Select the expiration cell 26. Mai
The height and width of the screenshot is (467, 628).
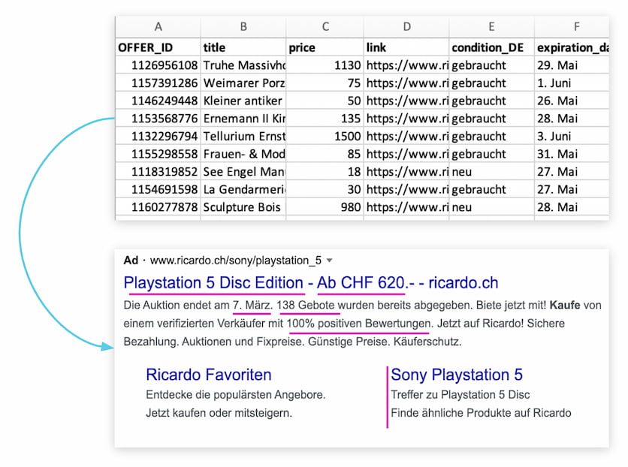(x=572, y=101)
